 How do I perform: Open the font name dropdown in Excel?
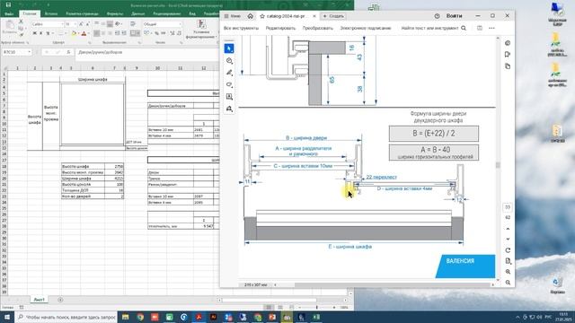[62, 24]
